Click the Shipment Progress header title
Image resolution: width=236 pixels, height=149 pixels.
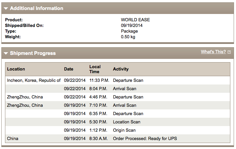pyautogui.click(x=33, y=53)
